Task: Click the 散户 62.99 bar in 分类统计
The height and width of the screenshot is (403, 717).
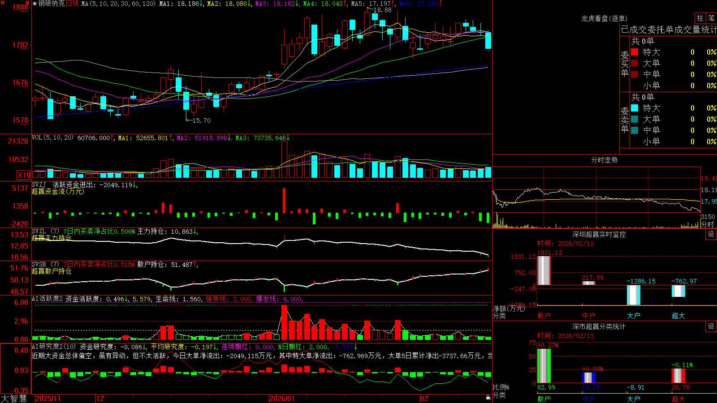Action: click(544, 366)
